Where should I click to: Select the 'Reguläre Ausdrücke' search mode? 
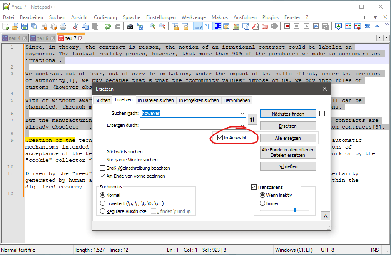point(103,211)
